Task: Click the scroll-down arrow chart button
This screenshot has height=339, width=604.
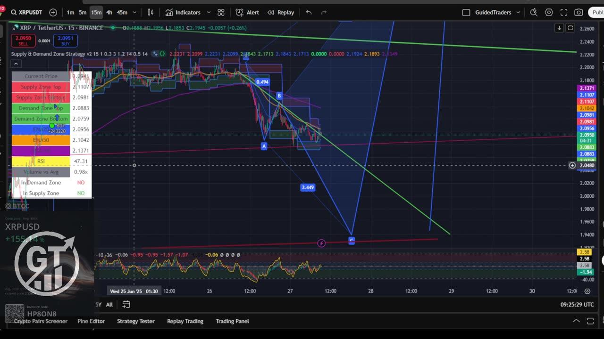Action: pos(559,28)
